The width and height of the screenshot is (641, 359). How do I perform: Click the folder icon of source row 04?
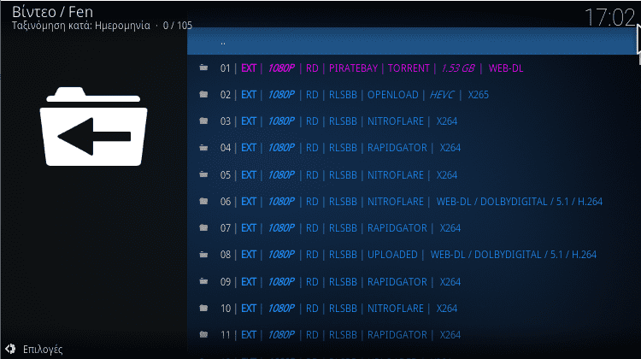click(203, 148)
